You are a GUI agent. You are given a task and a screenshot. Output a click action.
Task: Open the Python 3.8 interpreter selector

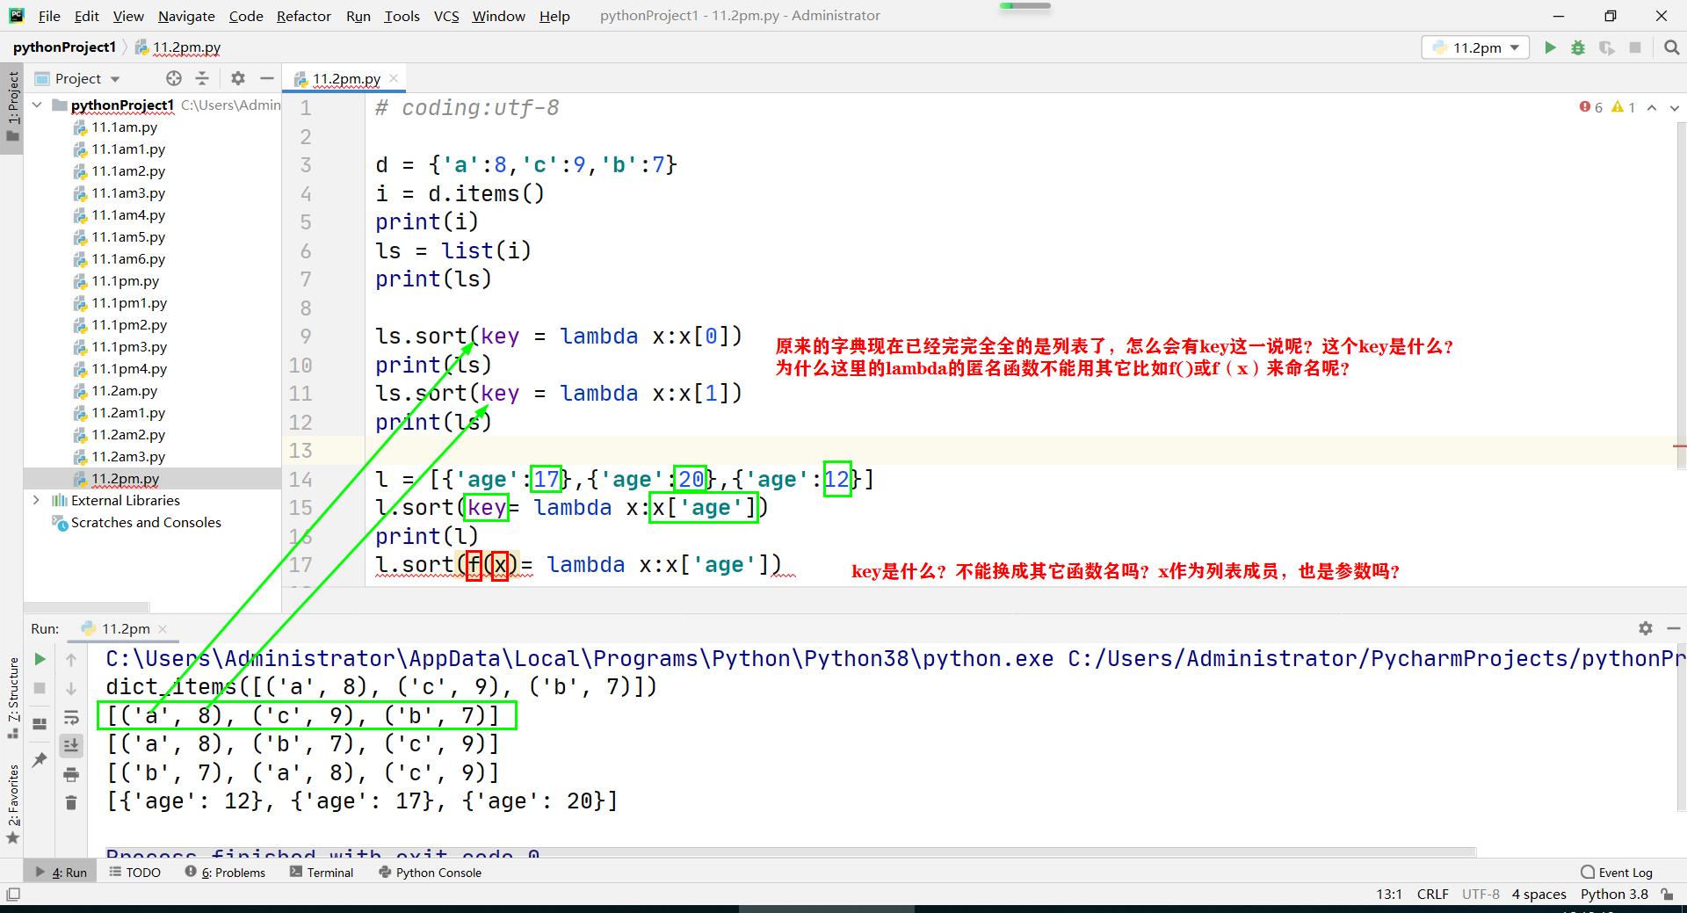[x=1614, y=895]
